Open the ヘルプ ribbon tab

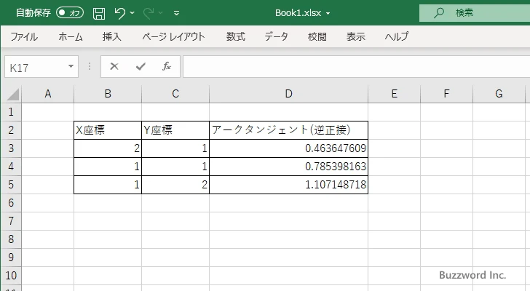[x=397, y=36]
